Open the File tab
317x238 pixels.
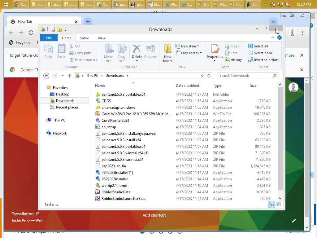(49, 38)
